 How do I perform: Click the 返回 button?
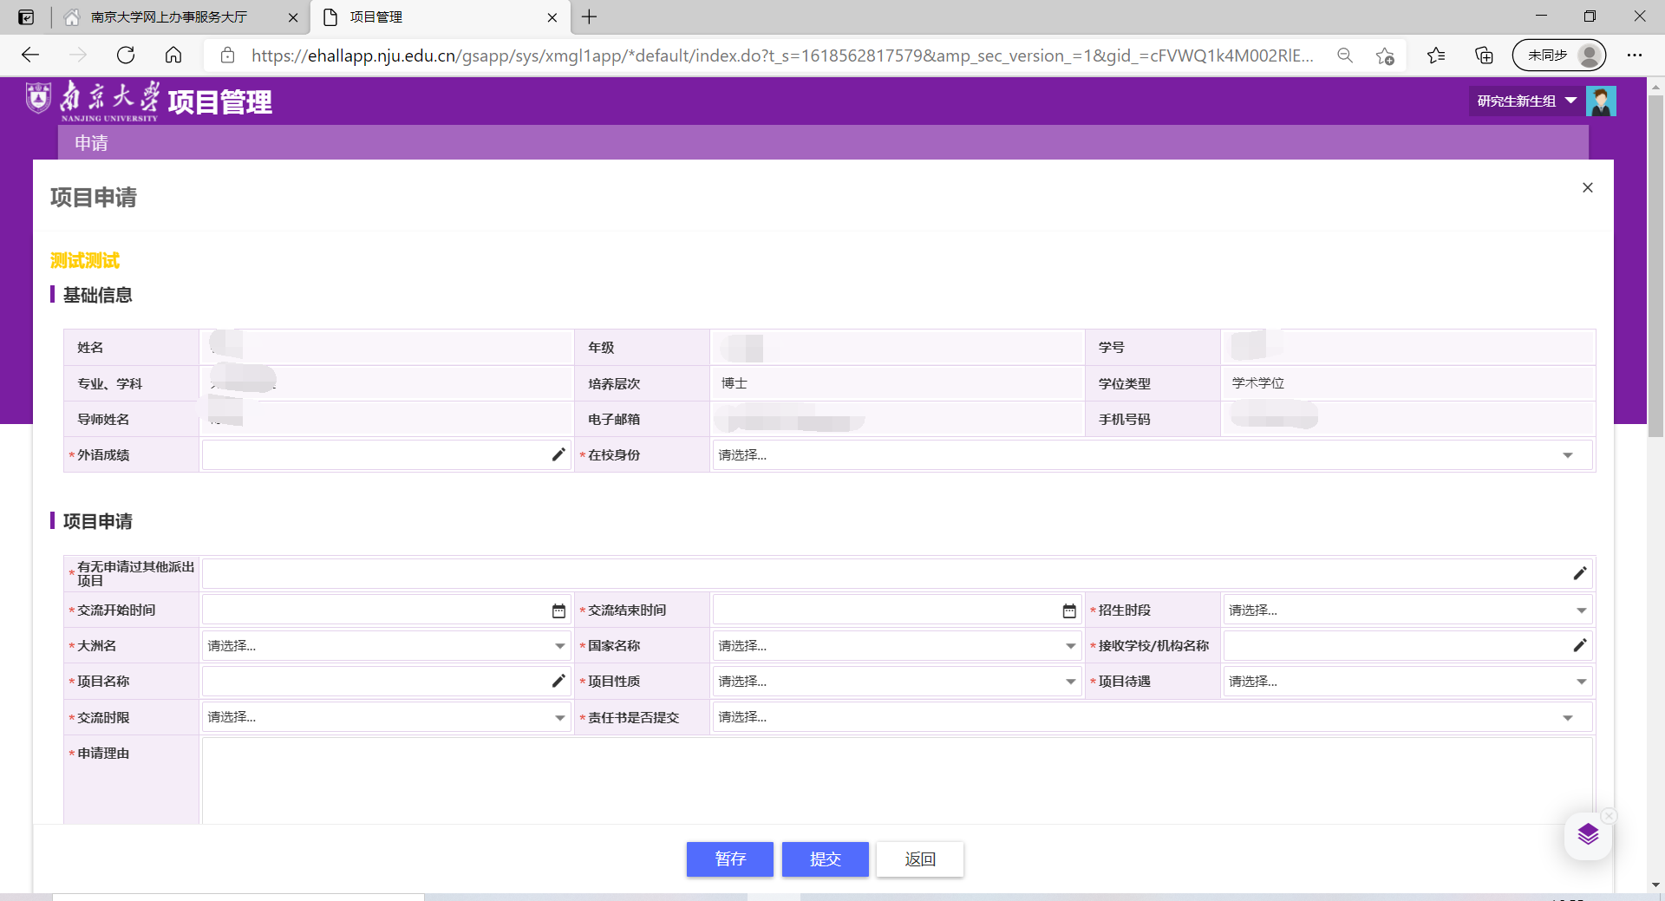coord(919,859)
